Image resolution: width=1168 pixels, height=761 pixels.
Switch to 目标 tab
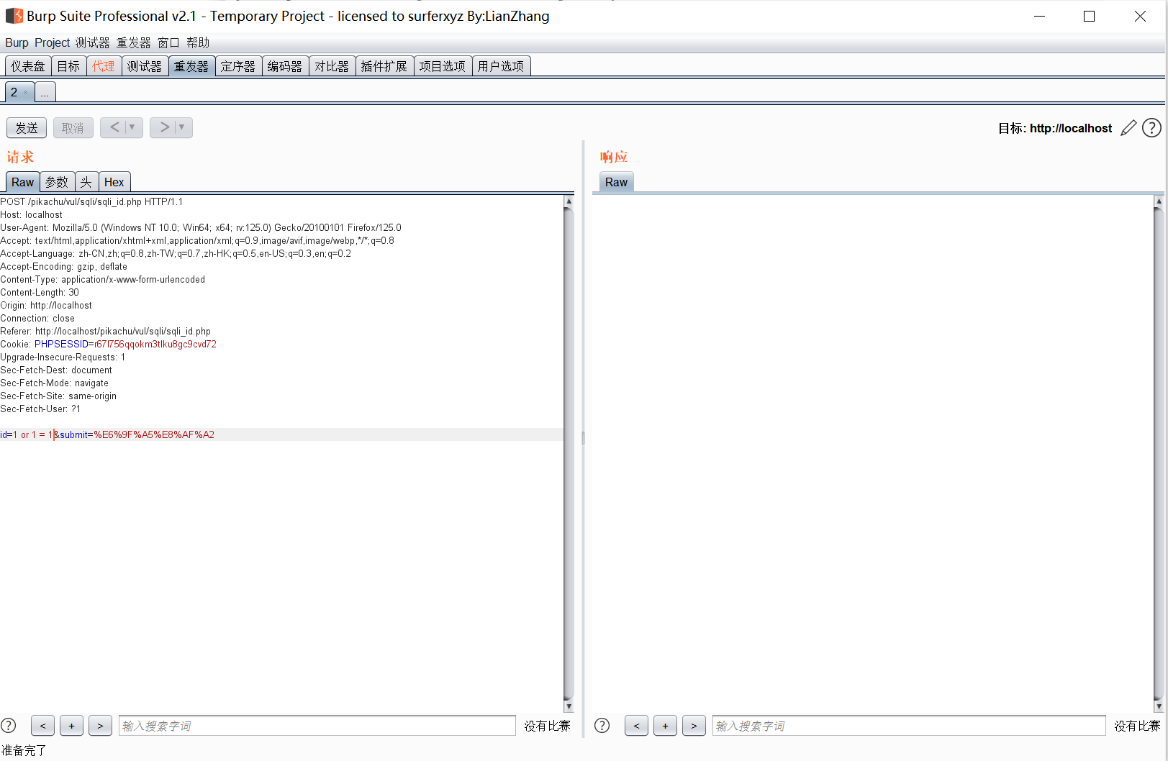pos(68,66)
